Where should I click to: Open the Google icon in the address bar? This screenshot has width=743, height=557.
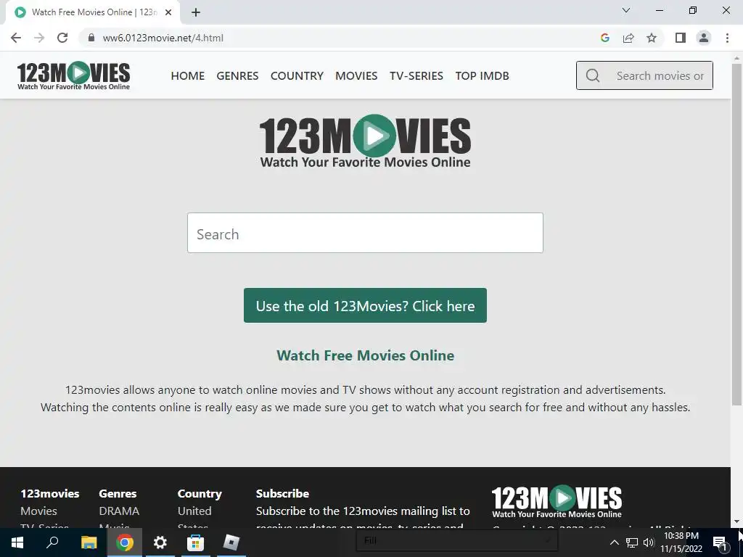click(604, 38)
